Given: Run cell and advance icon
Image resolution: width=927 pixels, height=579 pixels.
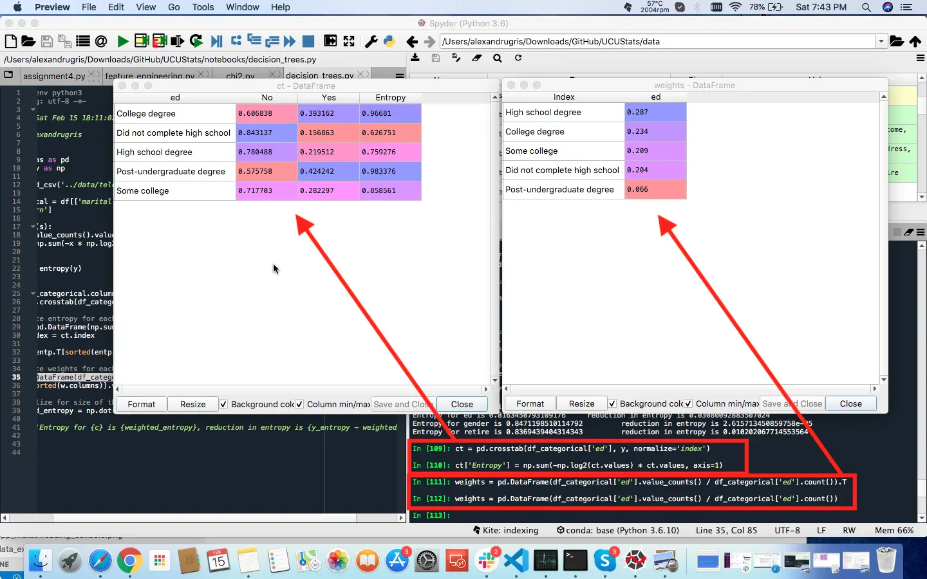Looking at the screenshot, I should pyautogui.click(x=160, y=41).
